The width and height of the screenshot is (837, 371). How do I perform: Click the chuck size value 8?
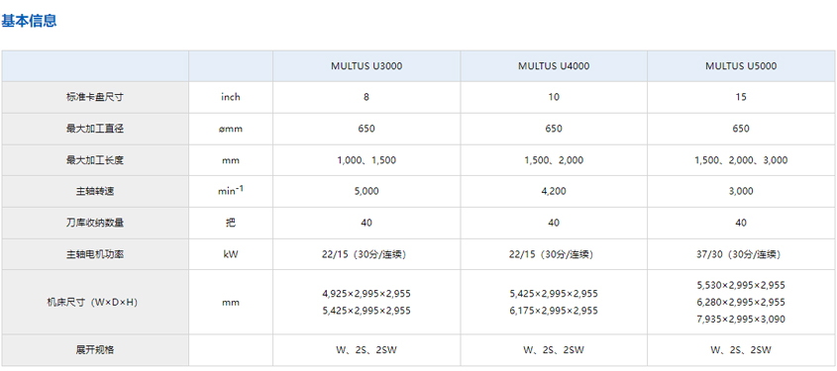[x=366, y=97]
